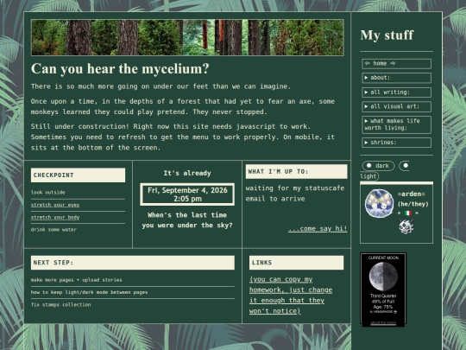Click the Italian flag icon
Viewport: 466px width, 350px height.
407,213
